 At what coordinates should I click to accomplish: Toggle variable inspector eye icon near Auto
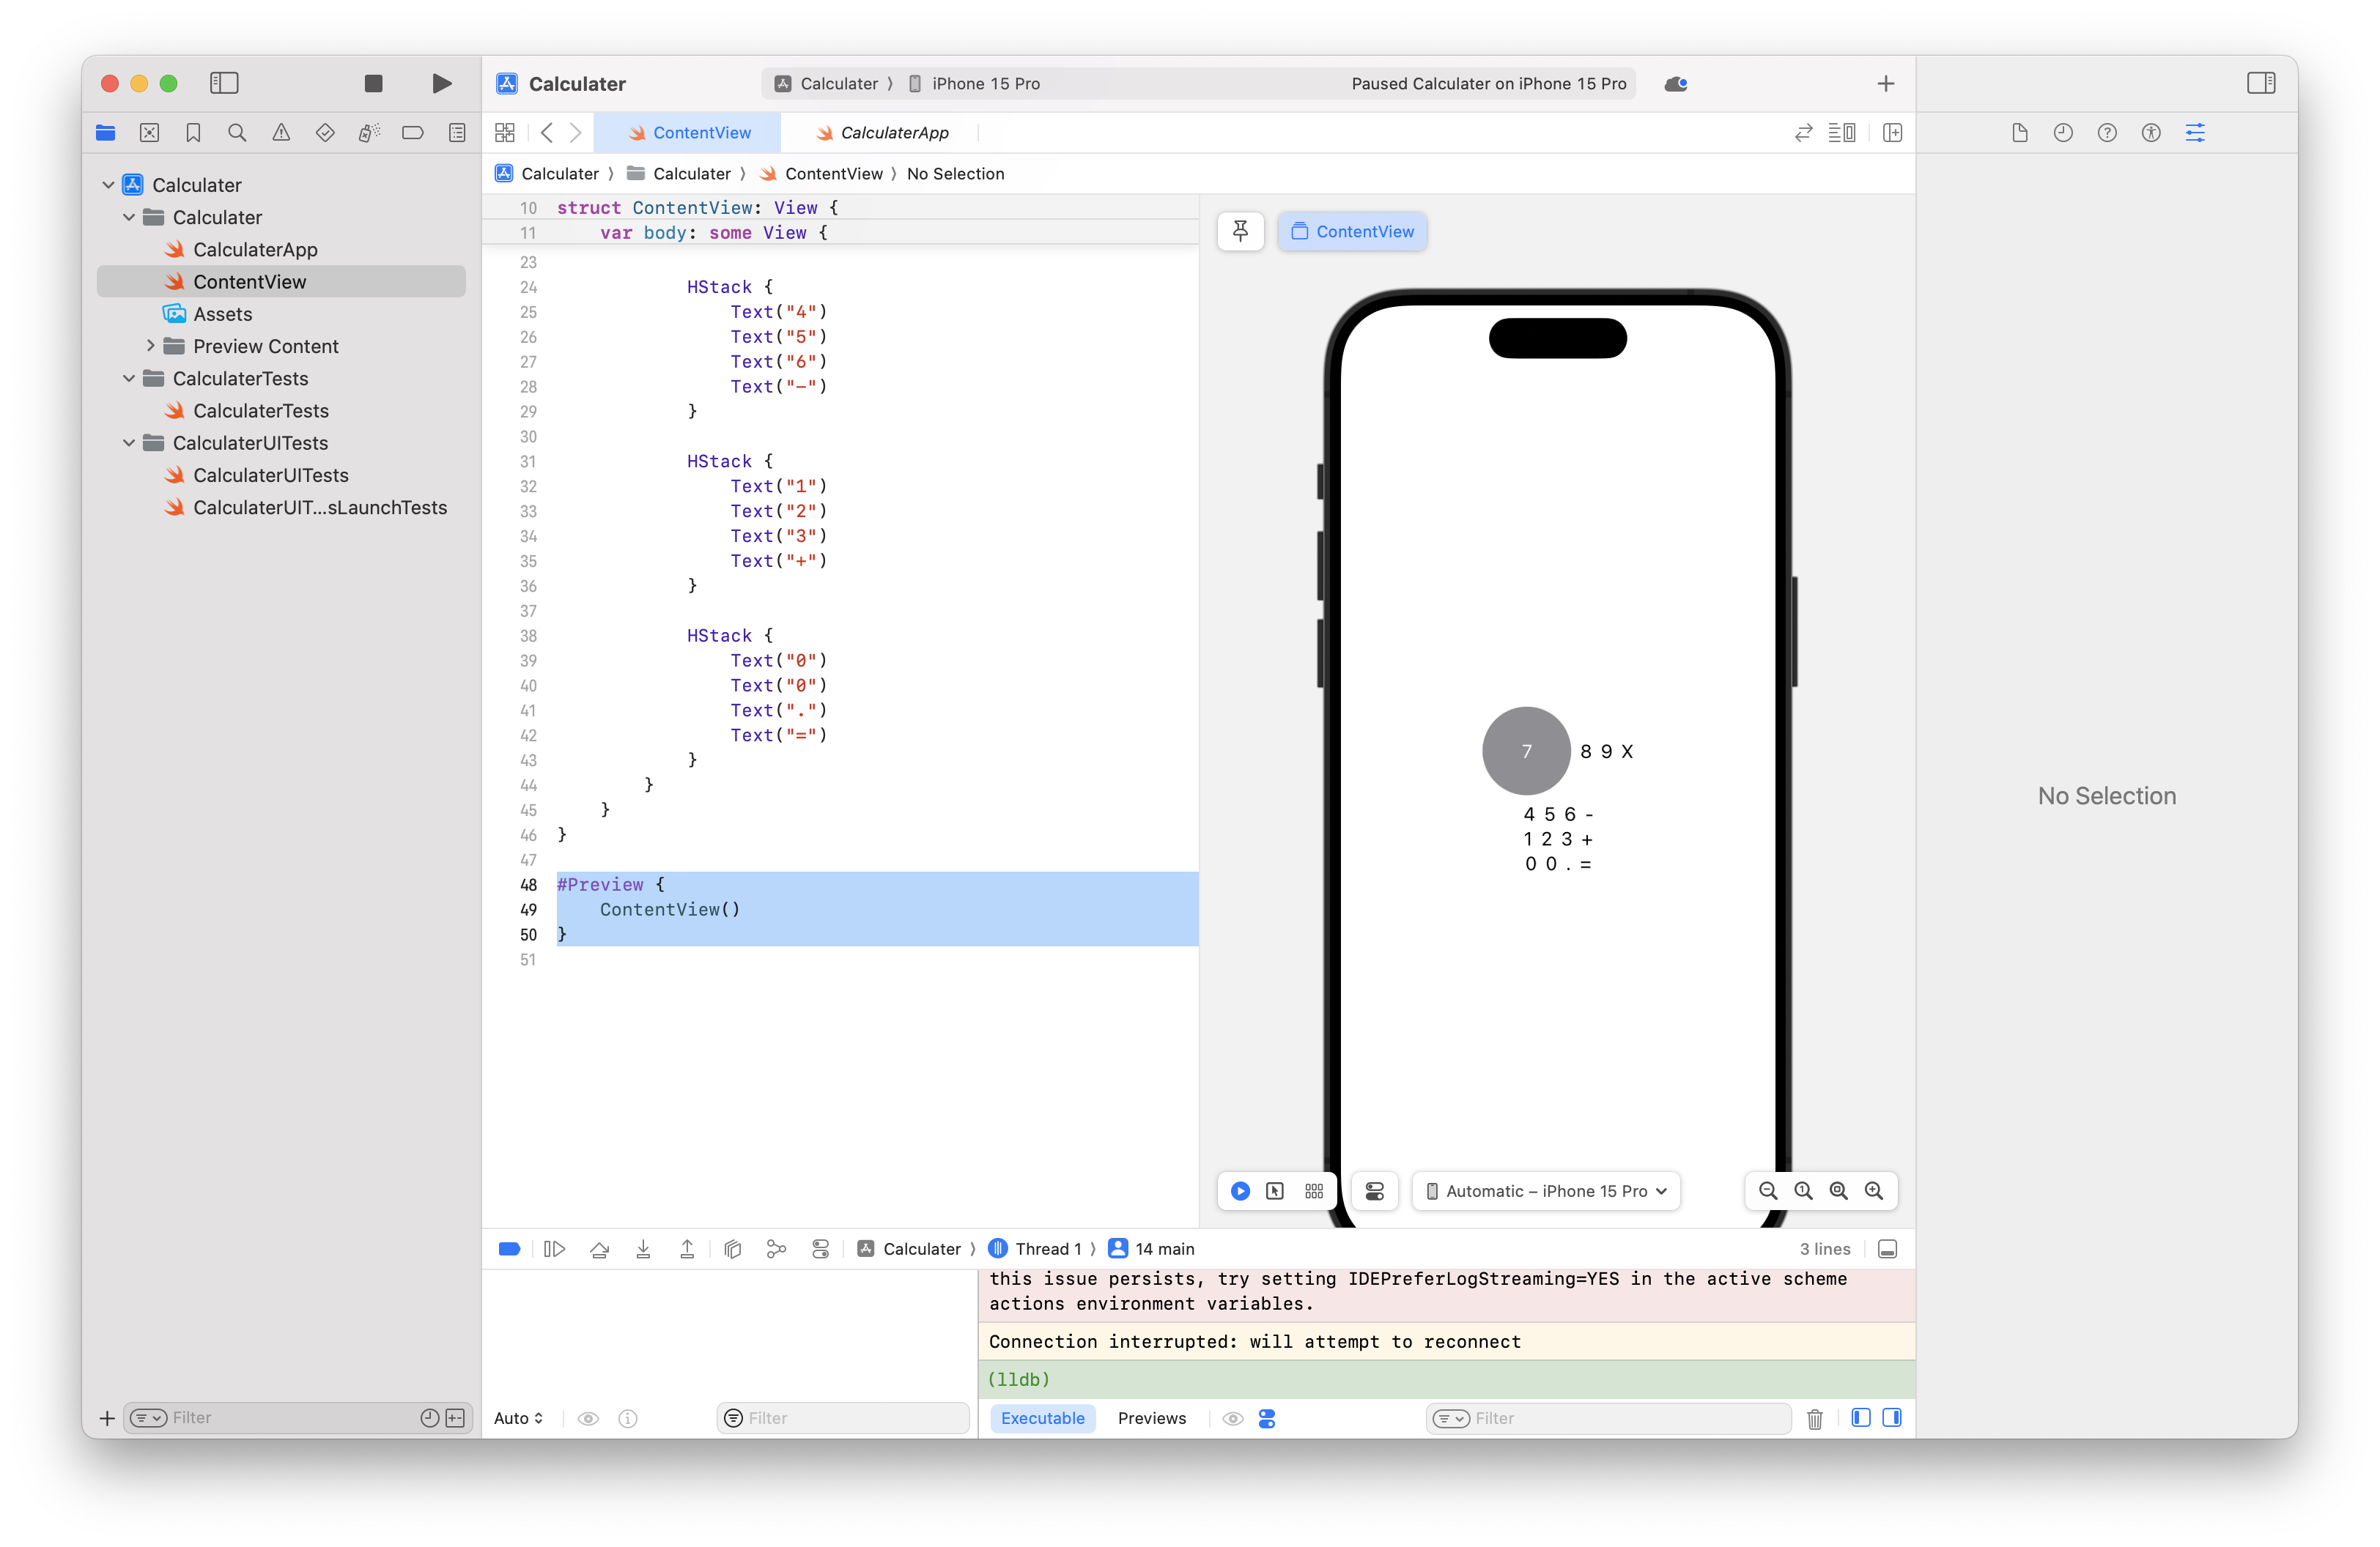click(x=589, y=1418)
